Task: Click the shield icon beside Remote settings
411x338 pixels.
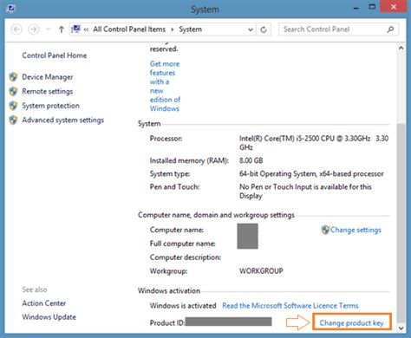Action: coord(13,91)
